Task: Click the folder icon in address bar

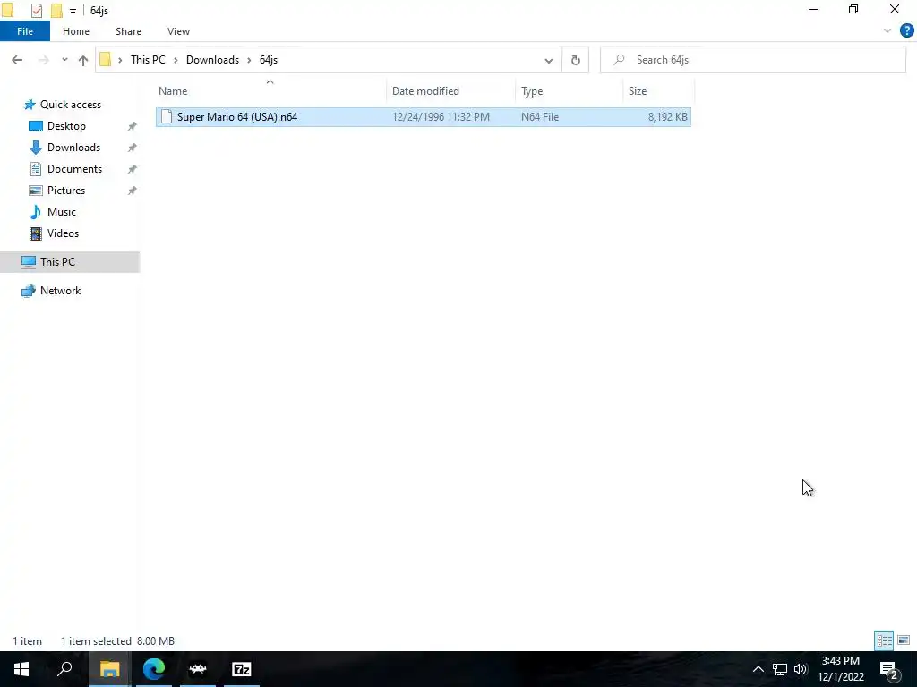Action: [x=106, y=60]
